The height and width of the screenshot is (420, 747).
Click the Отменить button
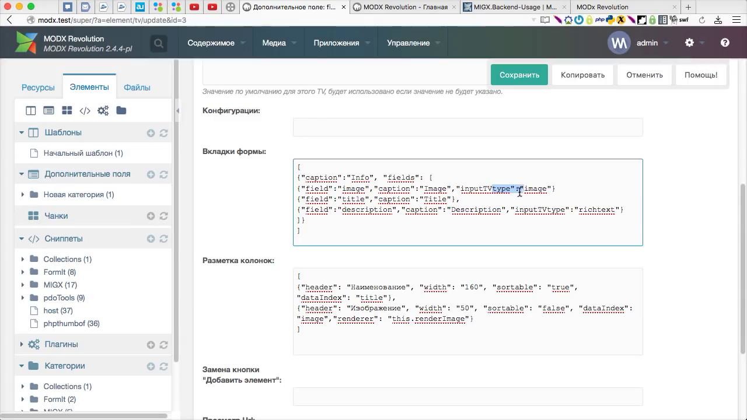coord(645,75)
